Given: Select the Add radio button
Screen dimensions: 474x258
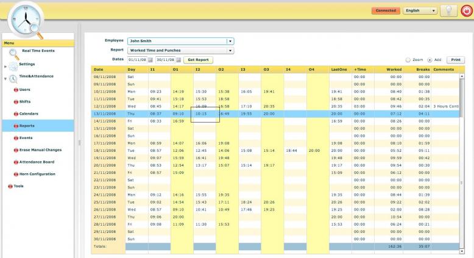Looking at the screenshot, I should (x=431, y=60).
